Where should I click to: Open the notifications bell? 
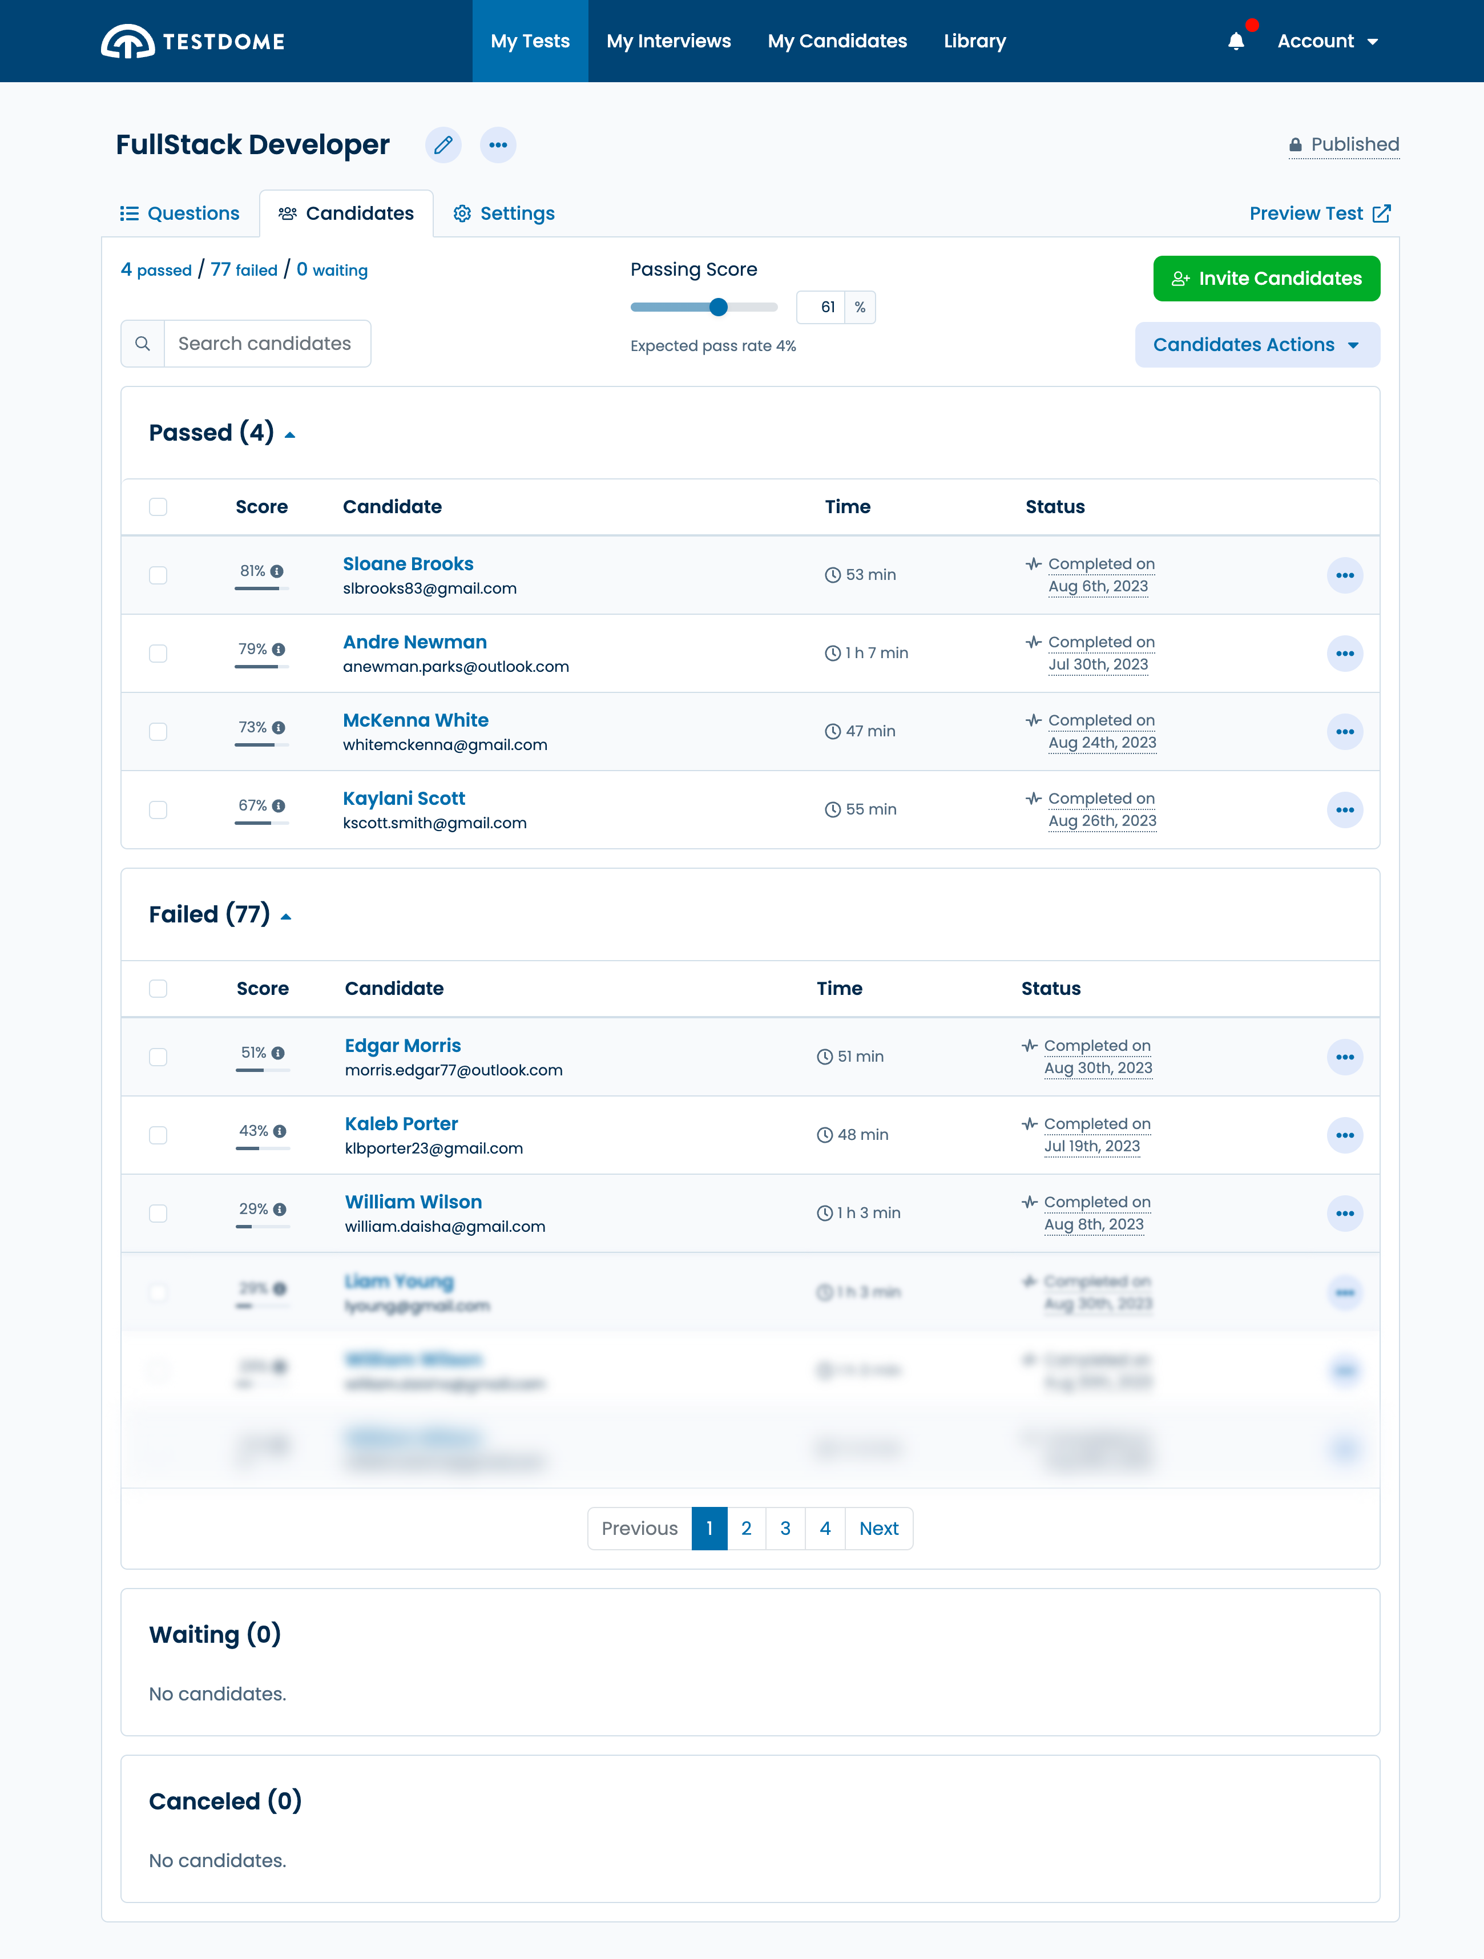point(1236,42)
